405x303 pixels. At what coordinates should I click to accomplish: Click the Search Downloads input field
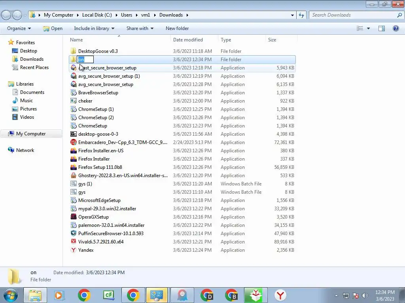(356, 15)
